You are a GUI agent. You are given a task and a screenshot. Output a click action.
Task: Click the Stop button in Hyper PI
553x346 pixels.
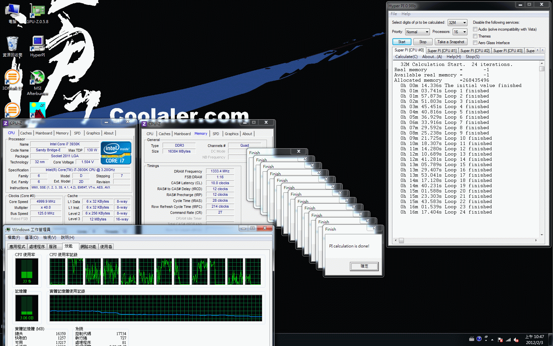click(423, 42)
